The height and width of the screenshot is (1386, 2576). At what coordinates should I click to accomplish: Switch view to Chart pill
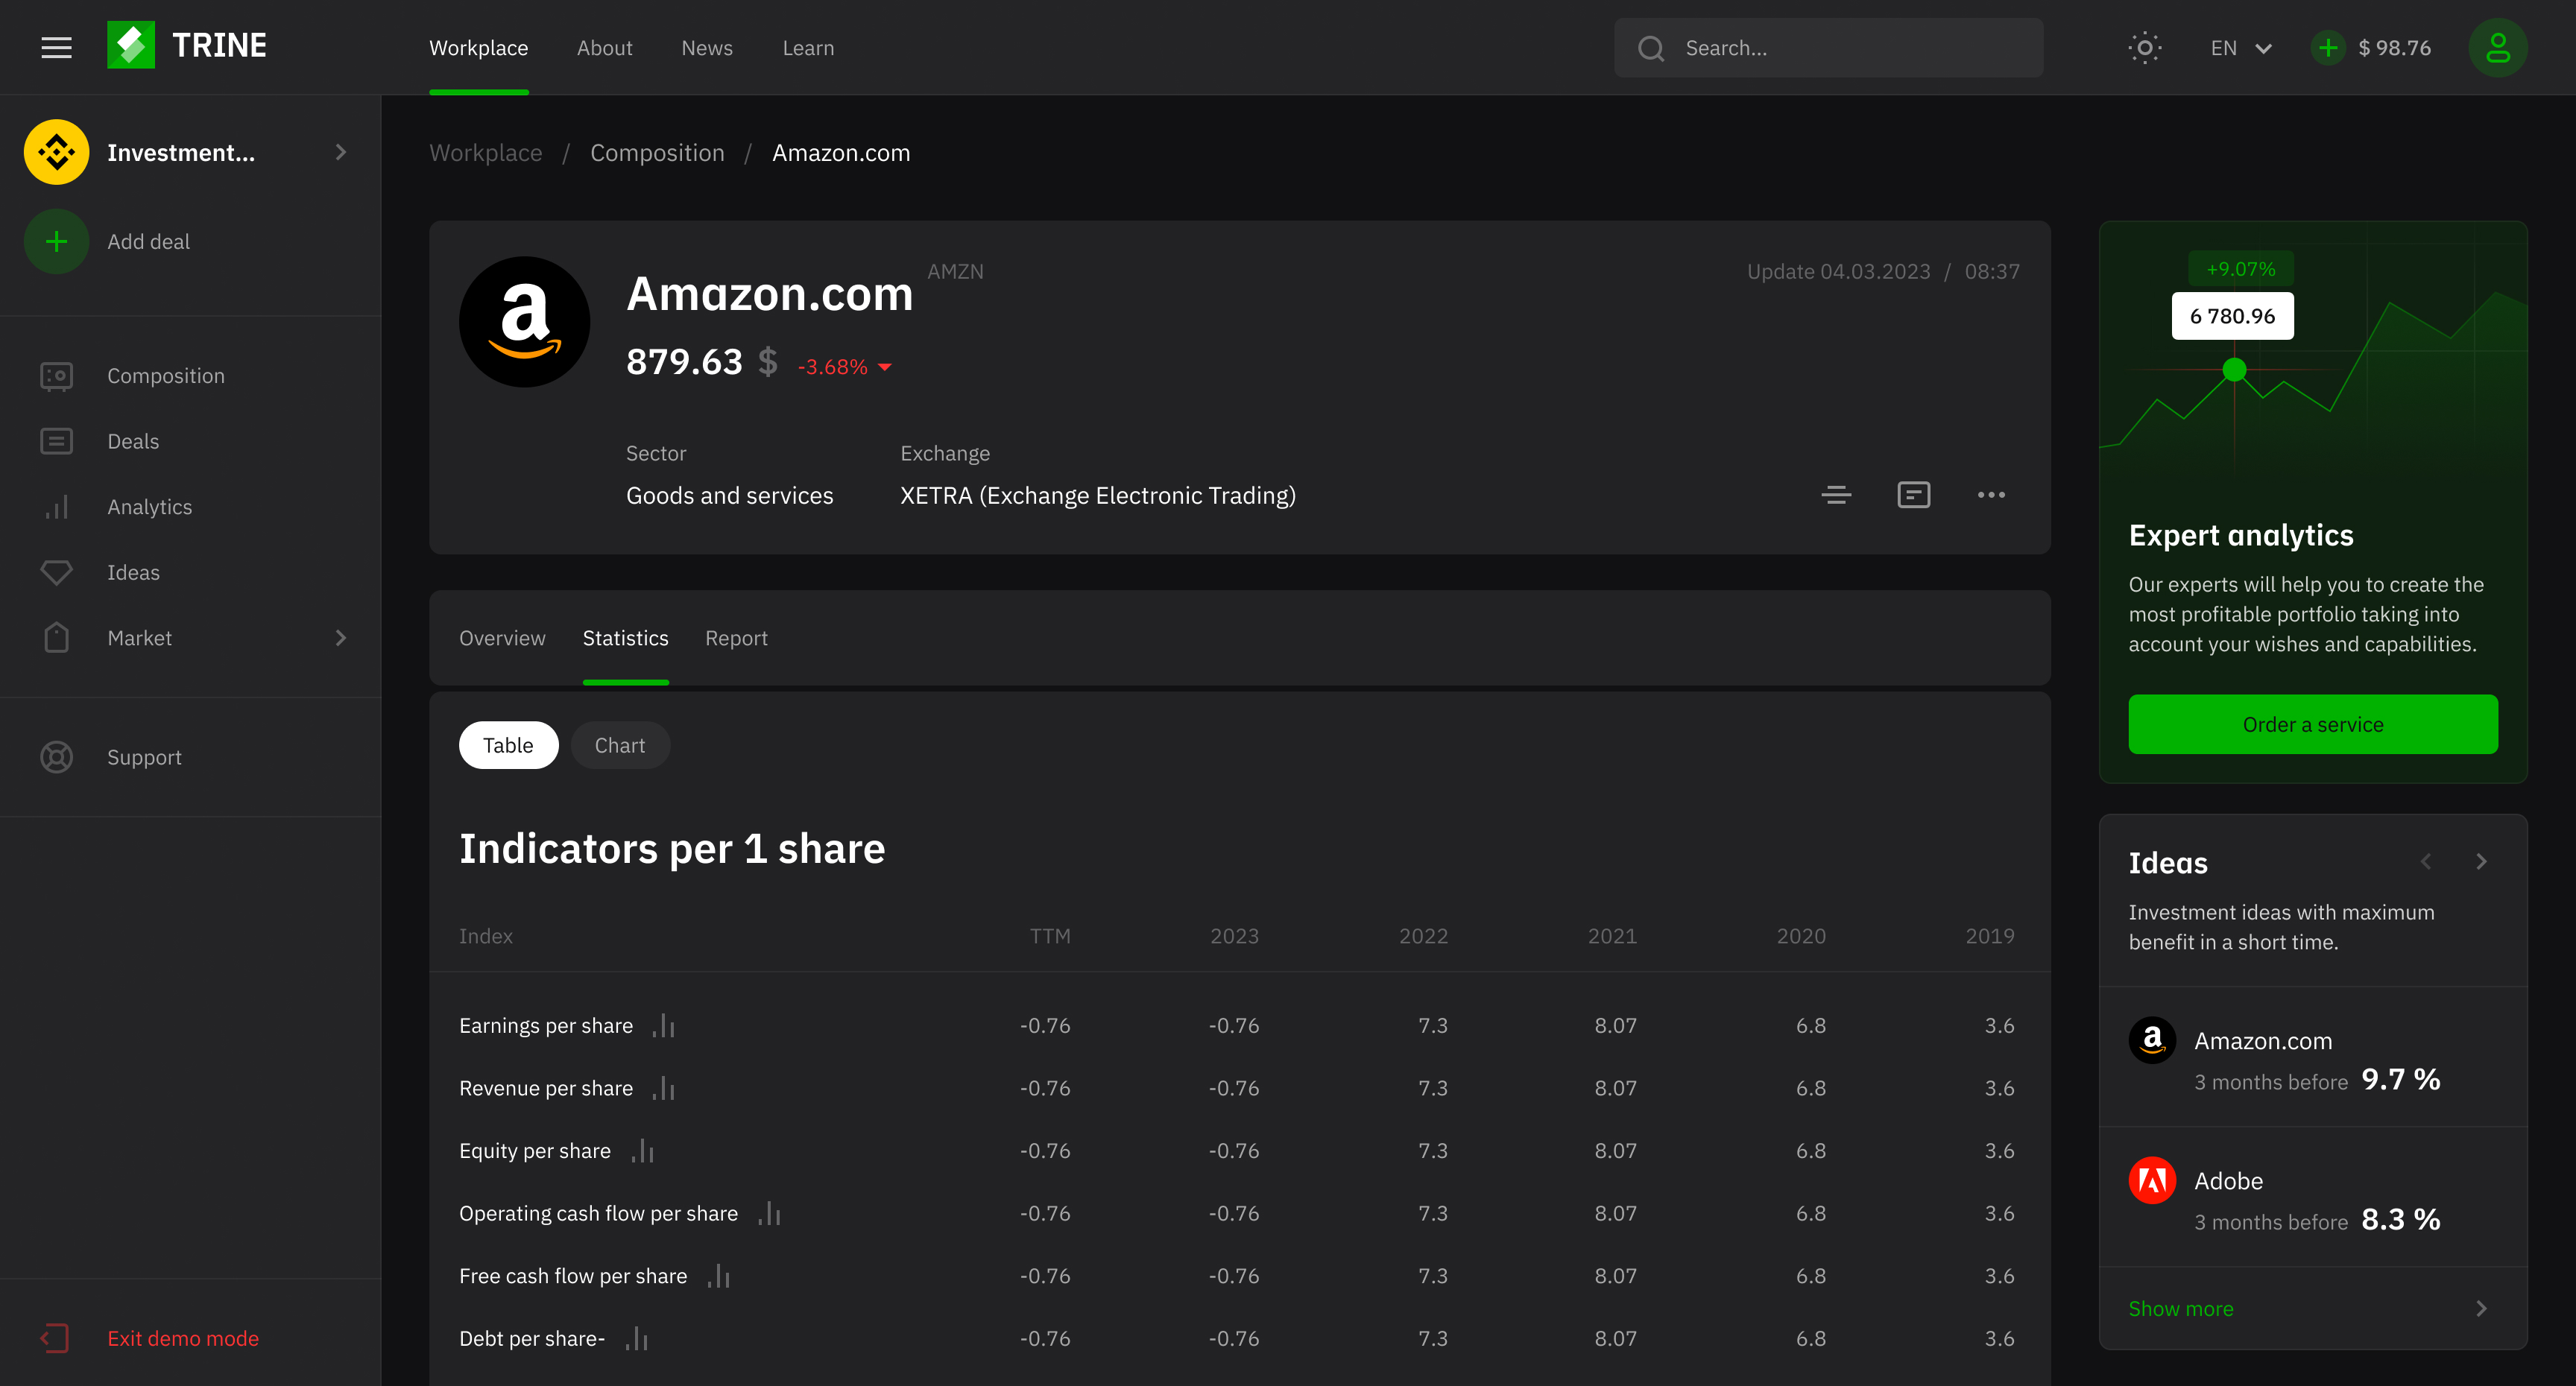tap(619, 745)
